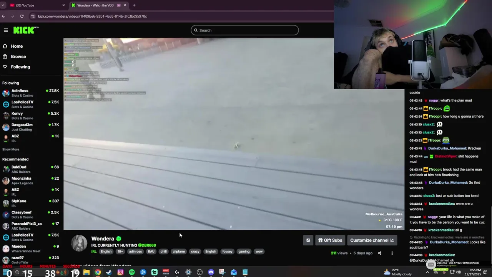Open Instagram from taskbar
The image size is (492, 277).
click(x=120, y=272)
